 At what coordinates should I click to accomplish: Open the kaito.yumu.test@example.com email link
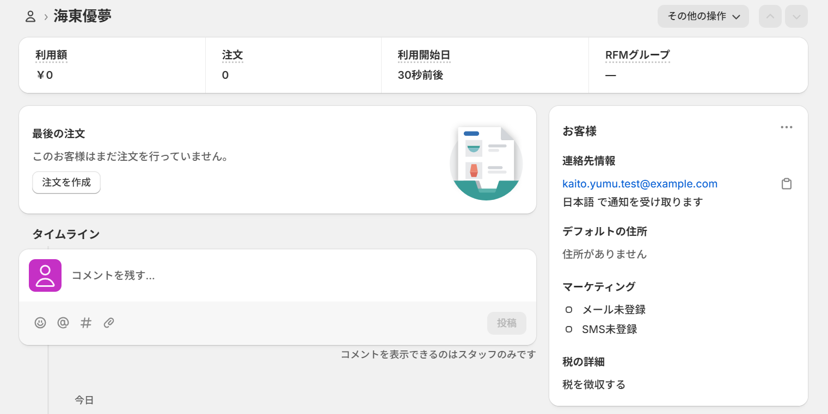tap(640, 184)
